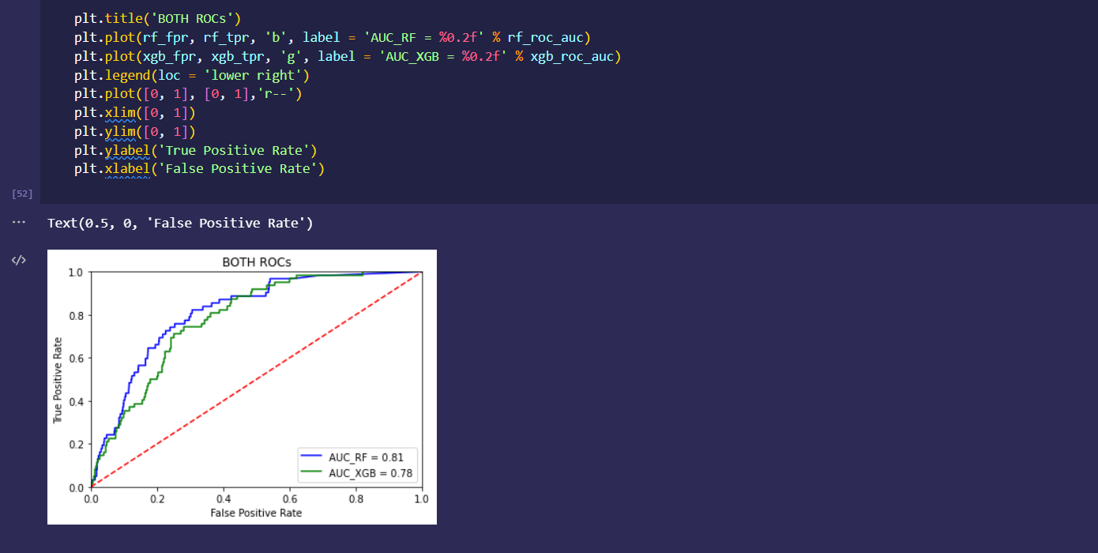Click the change presentation </> icon
Viewport: 1098px width, 553px height.
point(19,260)
